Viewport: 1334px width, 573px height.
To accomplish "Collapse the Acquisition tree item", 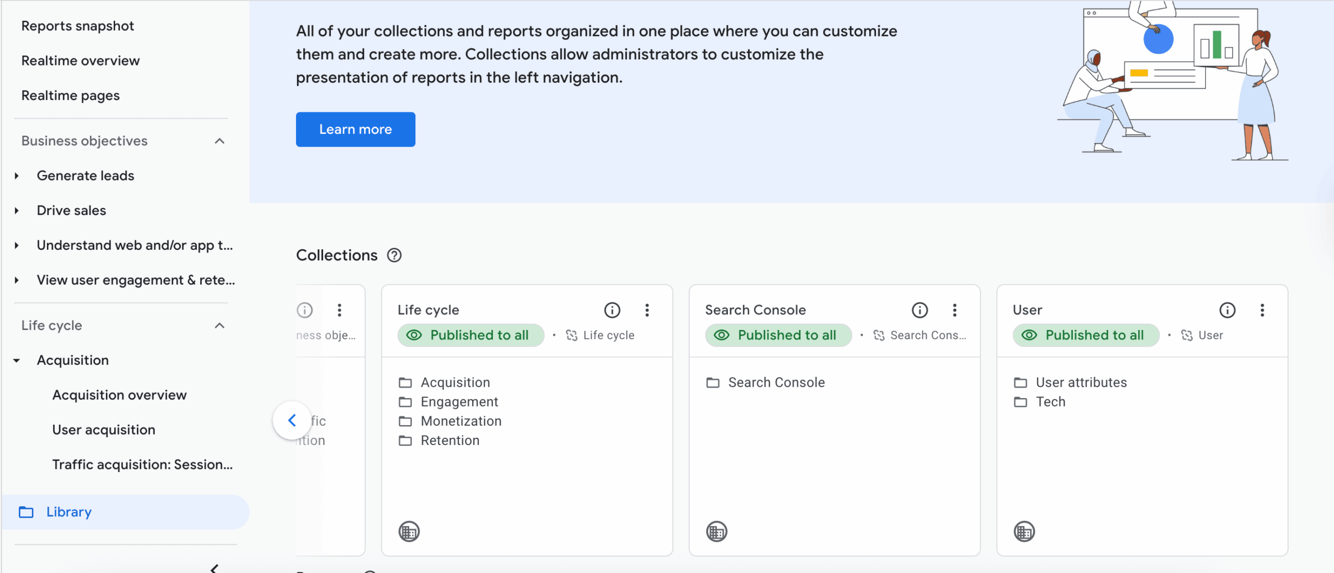I will coord(17,360).
